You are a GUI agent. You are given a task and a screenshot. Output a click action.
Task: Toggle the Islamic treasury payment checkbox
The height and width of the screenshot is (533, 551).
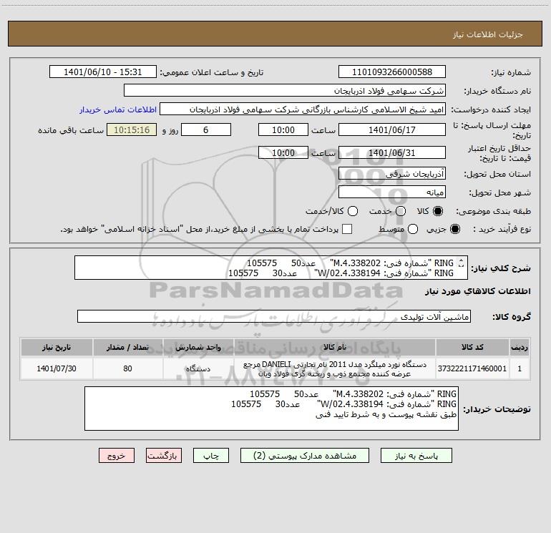tap(347, 229)
